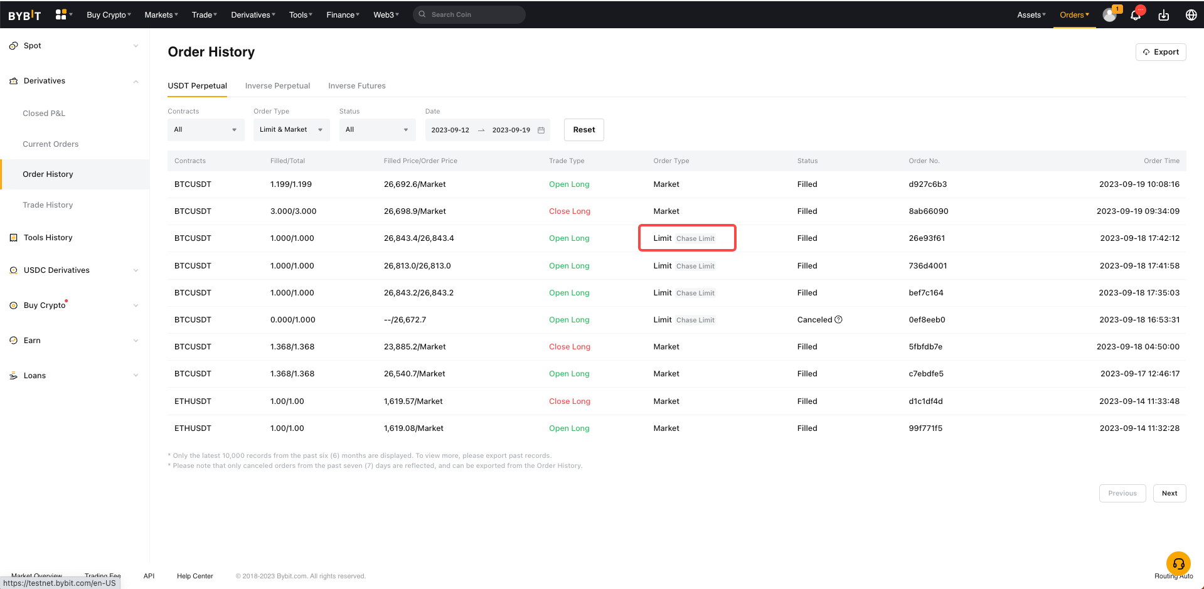Open the Status filter dropdown
Screen dimensions: 1204x589
coord(377,130)
